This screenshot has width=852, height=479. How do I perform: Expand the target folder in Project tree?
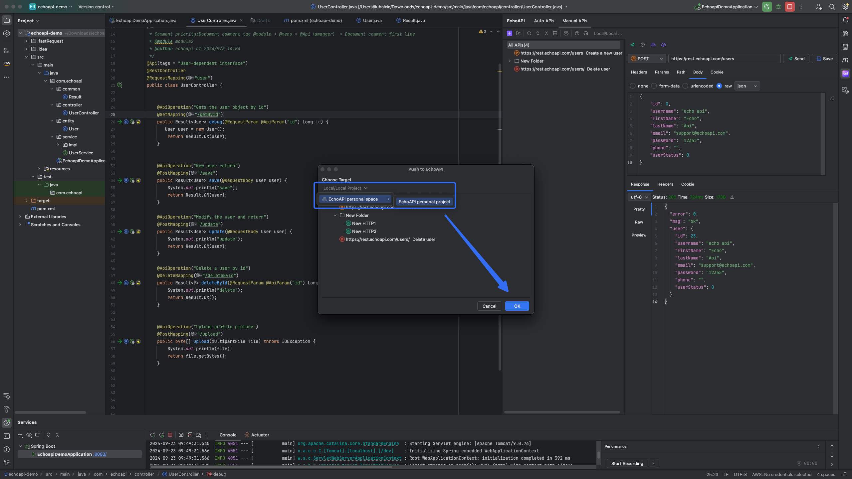(x=27, y=201)
